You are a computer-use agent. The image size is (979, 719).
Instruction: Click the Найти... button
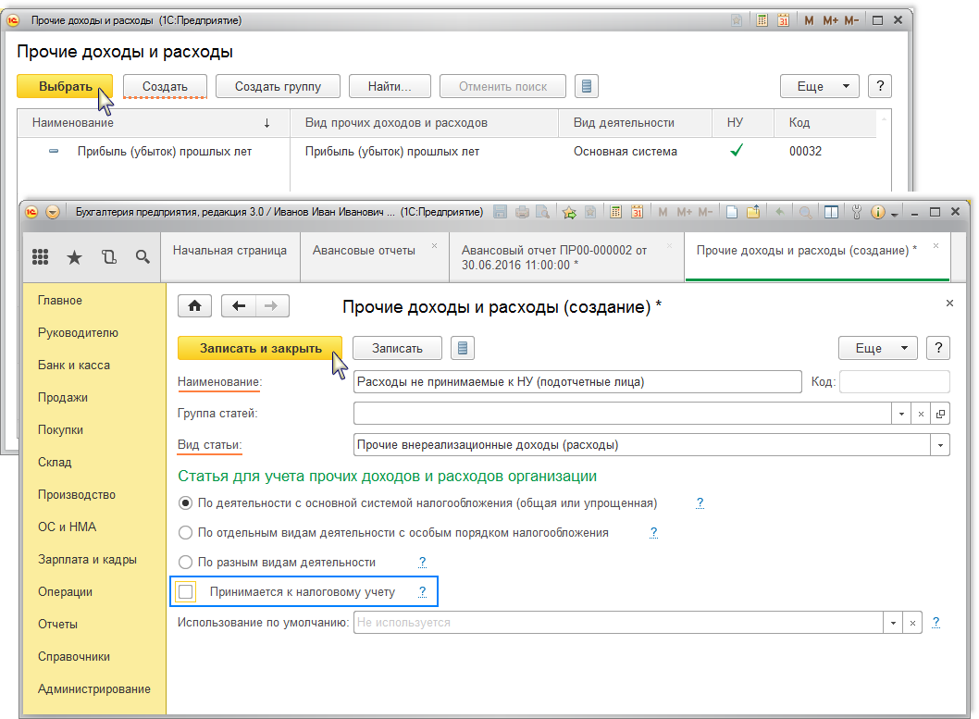click(x=390, y=86)
